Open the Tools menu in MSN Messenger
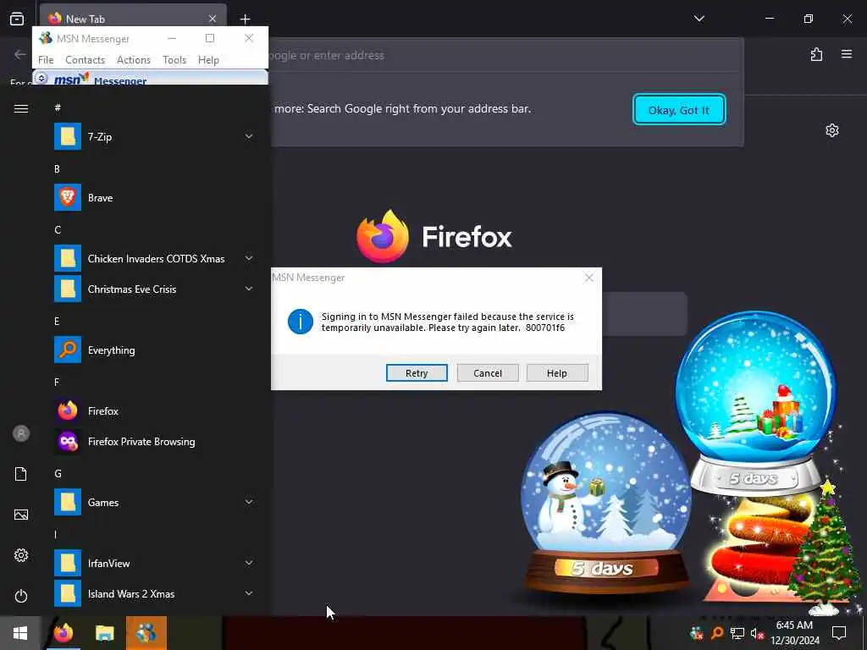Viewport: 867px width, 650px height. (x=174, y=60)
